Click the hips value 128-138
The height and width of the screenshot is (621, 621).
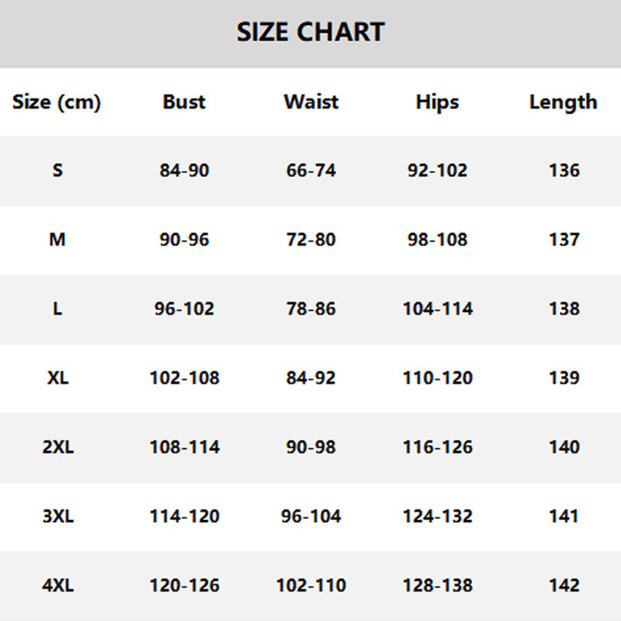(438, 585)
